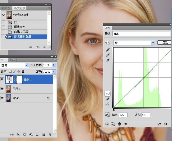Select the green curve control point
The width and height of the screenshot is (172, 141).
click(144, 78)
